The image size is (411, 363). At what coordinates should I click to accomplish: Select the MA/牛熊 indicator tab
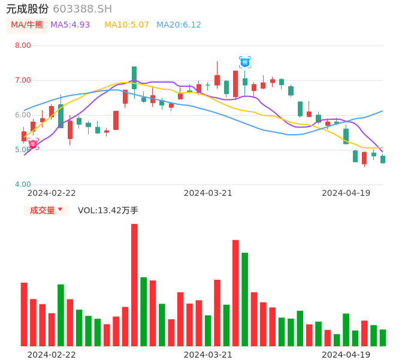point(27,25)
